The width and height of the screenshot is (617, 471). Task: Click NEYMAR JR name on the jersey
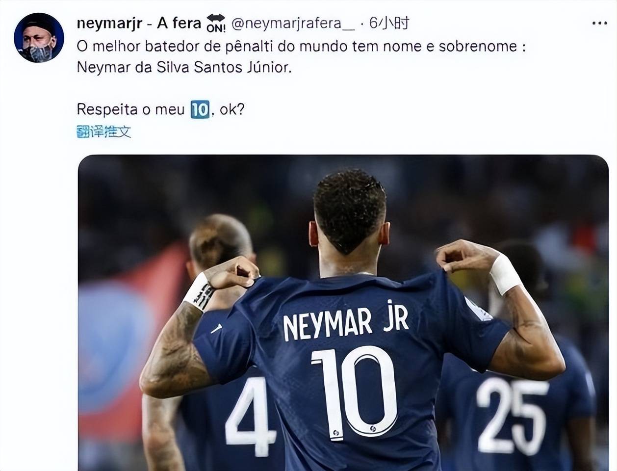coord(346,320)
